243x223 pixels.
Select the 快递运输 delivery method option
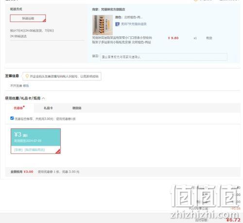[x=28, y=18]
